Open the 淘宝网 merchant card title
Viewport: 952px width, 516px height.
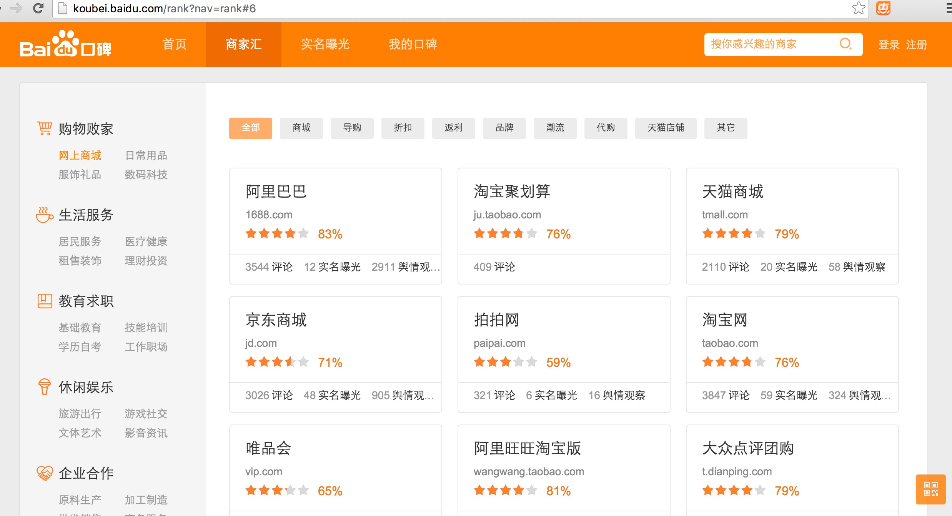click(x=725, y=320)
